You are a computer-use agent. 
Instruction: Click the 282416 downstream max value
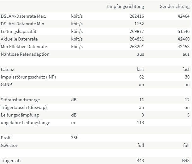(x=137, y=16)
